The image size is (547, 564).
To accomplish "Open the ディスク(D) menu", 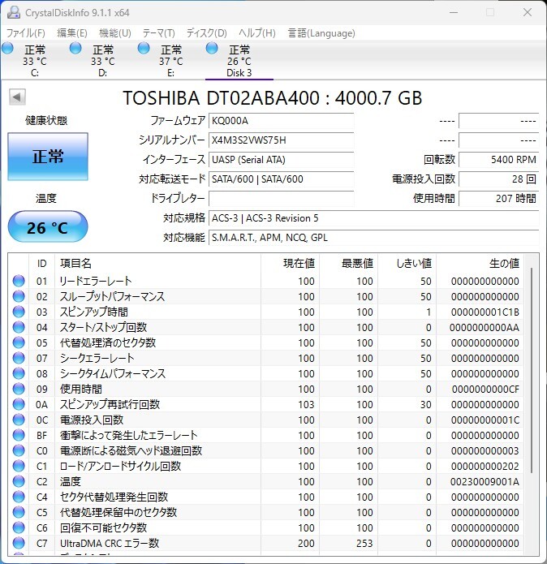I will [206, 33].
